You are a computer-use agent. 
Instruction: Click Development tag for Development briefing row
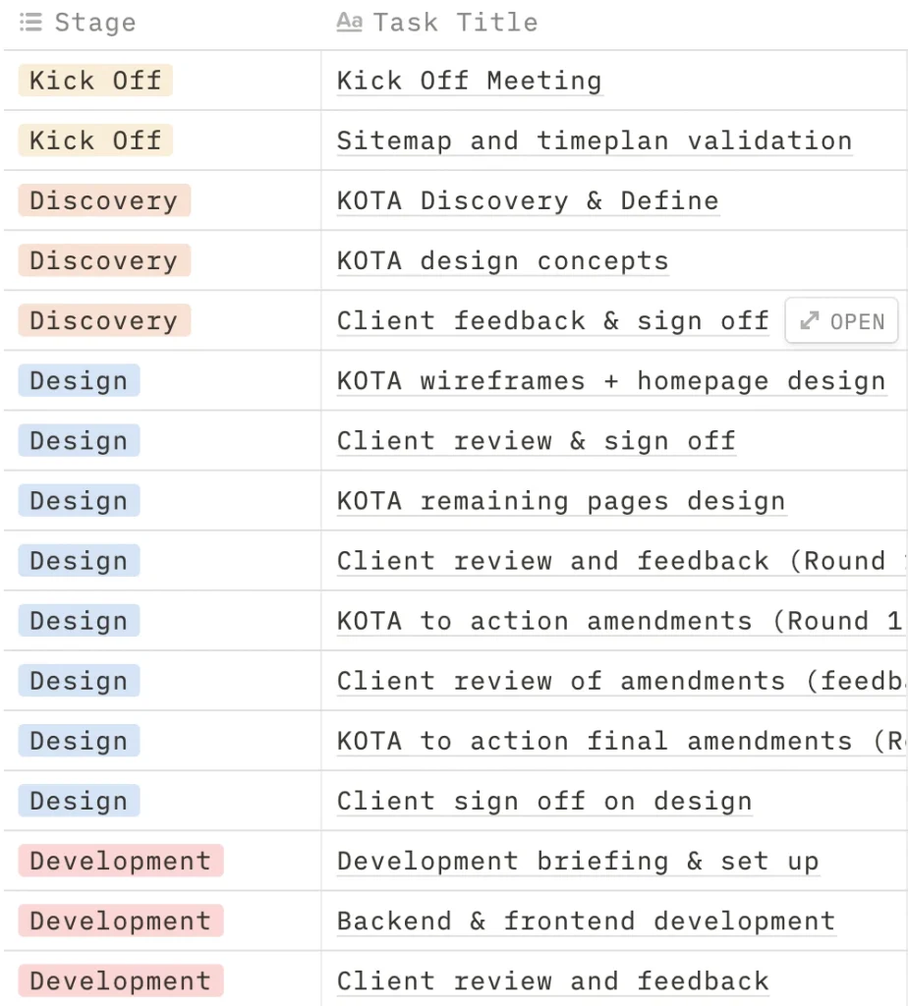pyautogui.click(x=121, y=861)
